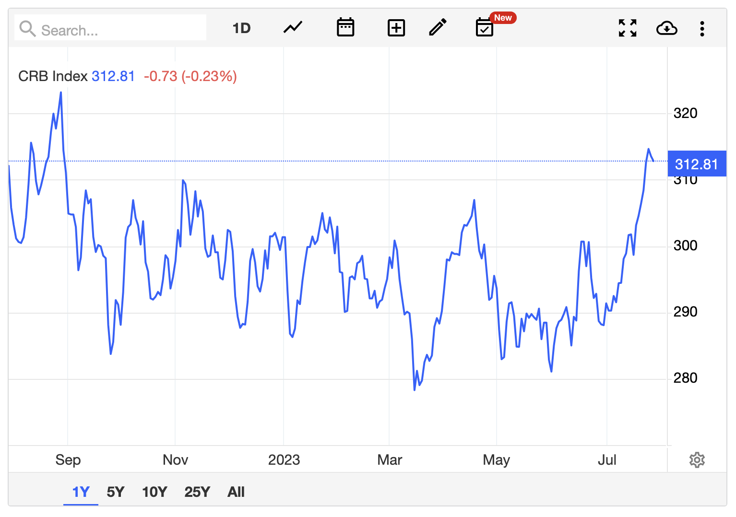Open chart settings gear icon
This screenshot has width=736, height=517.
point(697,460)
